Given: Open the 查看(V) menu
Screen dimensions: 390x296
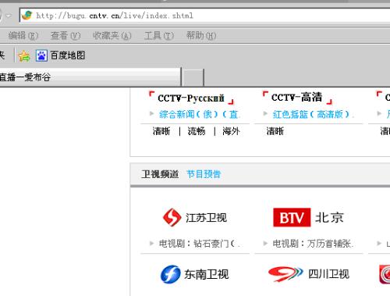Looking at the screenshot, I should [66, 36].
